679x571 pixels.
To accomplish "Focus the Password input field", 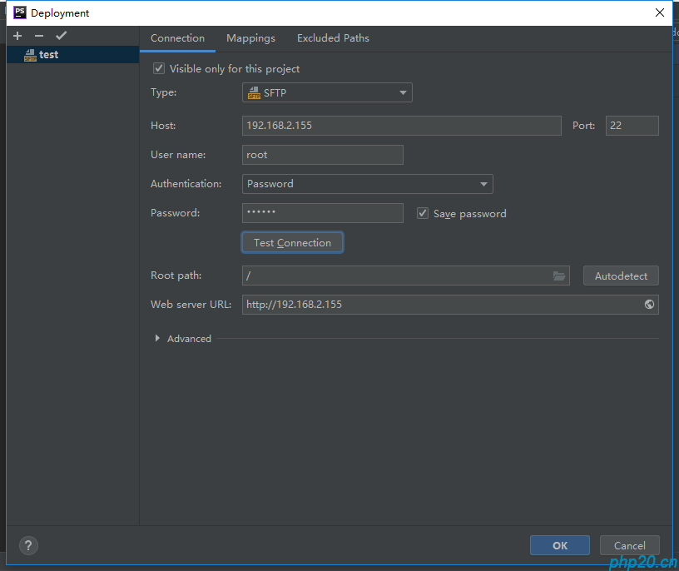I will [x=323, y=213].
